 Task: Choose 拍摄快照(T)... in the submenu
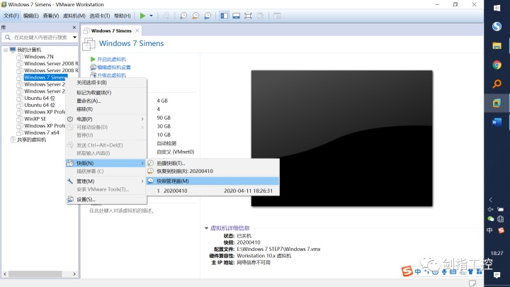tap(212, 164)
